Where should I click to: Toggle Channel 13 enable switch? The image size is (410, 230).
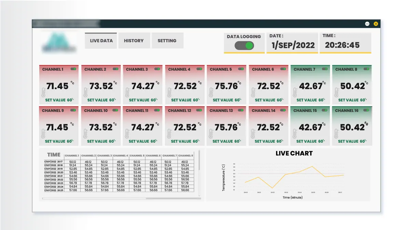pos(241,110)
